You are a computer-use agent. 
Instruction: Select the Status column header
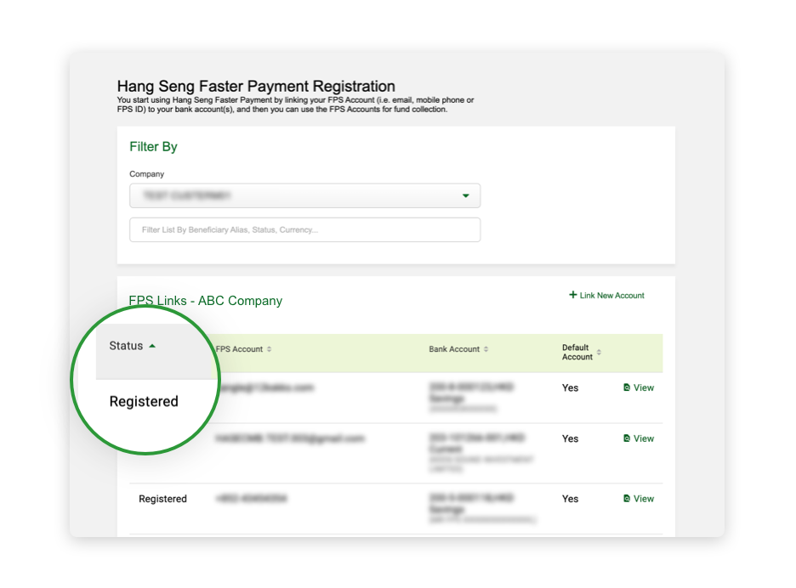click(127, 345)
